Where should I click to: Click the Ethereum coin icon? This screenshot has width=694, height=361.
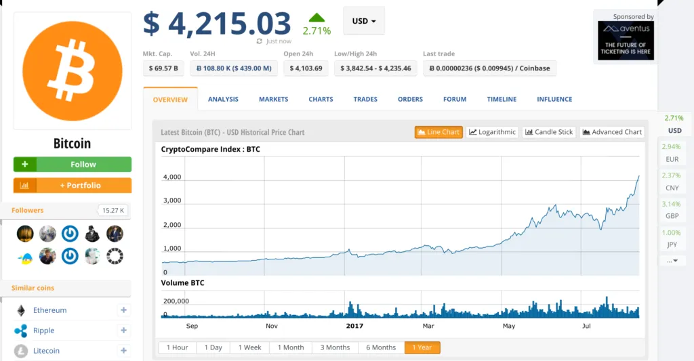[21, 311]
